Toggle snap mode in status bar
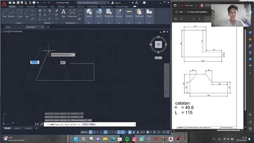This screenshot has width=254, height=143. coord(94,132)
